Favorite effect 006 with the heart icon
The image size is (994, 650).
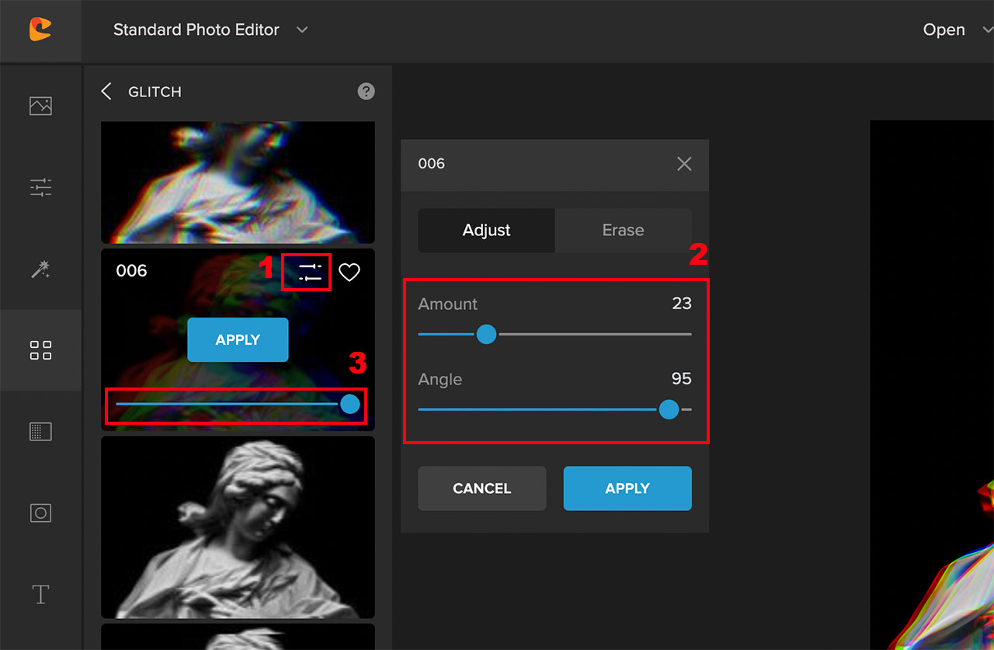pyautogui.click(x=349, y=272)
